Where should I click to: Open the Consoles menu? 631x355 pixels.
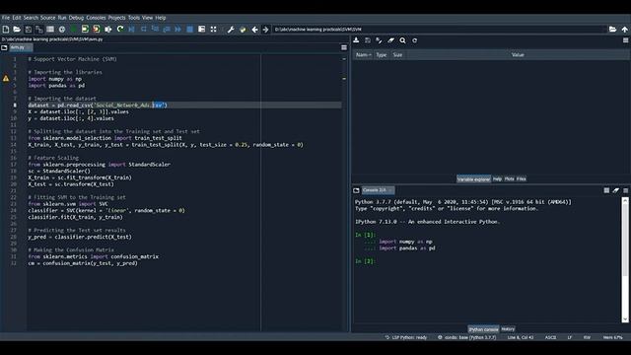click(x=97, y=18)
